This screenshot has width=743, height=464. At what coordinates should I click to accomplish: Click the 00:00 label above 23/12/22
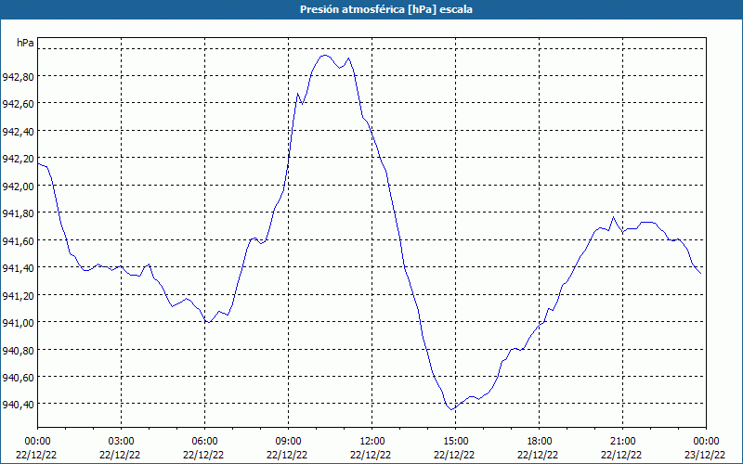pyautogui.click(x=706, y=441)
